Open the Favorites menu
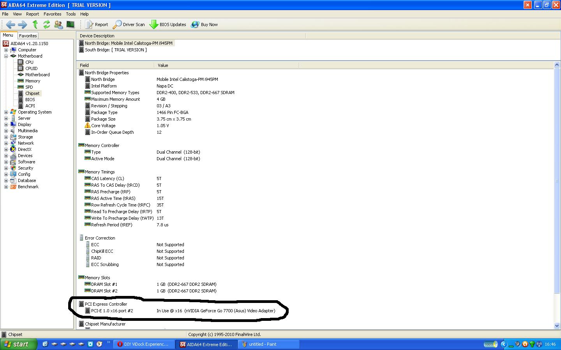Image resolution: width=561 pixels, height=350 pixels. (52, 14)
